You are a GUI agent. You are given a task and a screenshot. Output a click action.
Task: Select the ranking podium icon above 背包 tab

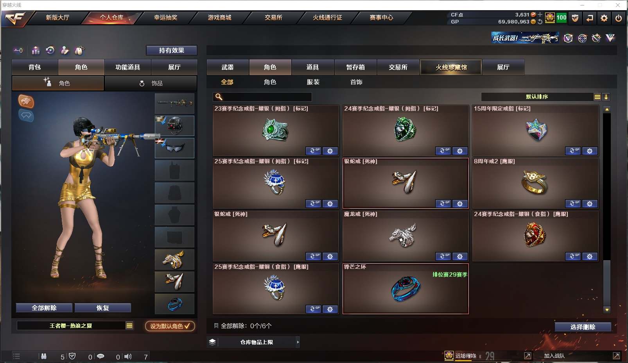point(36,50)
